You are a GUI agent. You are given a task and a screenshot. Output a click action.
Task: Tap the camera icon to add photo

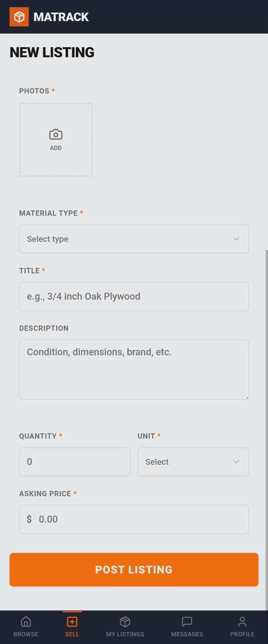click(56, 135)
